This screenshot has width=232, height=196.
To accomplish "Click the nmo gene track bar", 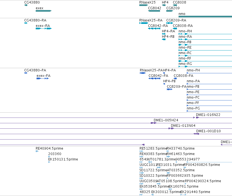I will pos(205,17).
